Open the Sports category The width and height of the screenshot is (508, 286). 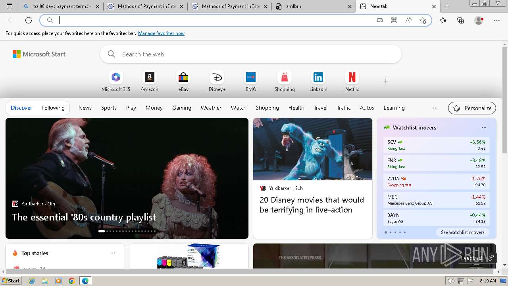point(109,108)
